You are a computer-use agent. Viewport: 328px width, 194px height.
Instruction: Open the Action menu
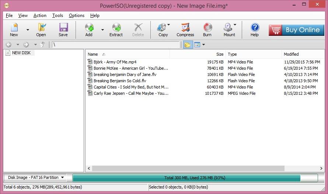coord(40,15)
